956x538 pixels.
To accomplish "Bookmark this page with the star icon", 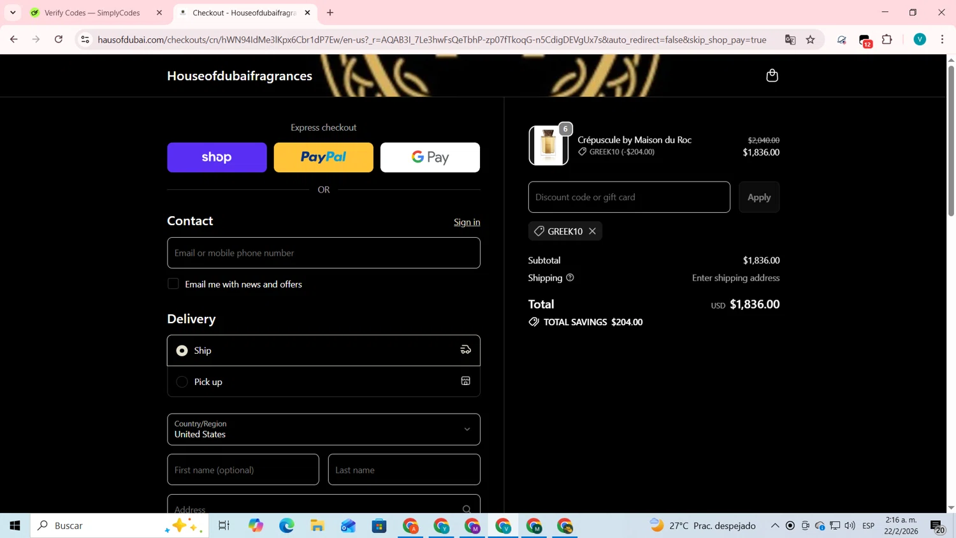I will point(810,40).
